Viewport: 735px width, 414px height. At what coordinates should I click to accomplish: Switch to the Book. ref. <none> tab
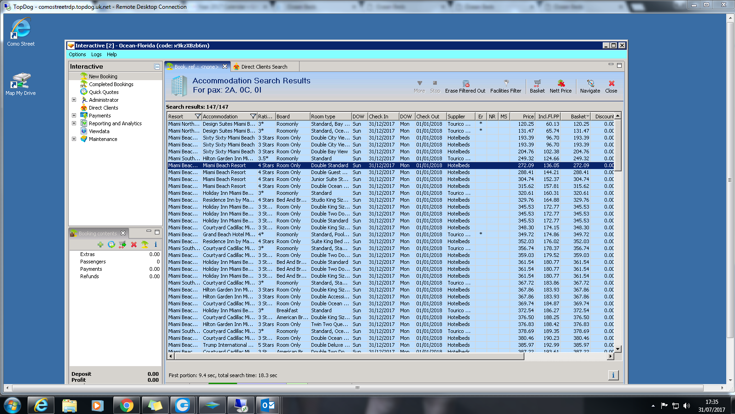pyautogui.click(x=196, y=67)
